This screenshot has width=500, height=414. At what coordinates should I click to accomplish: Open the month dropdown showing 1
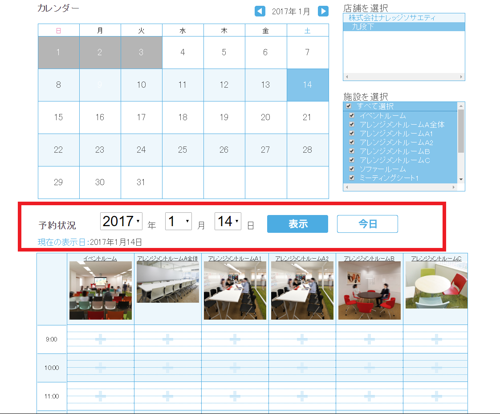(179, 221)
